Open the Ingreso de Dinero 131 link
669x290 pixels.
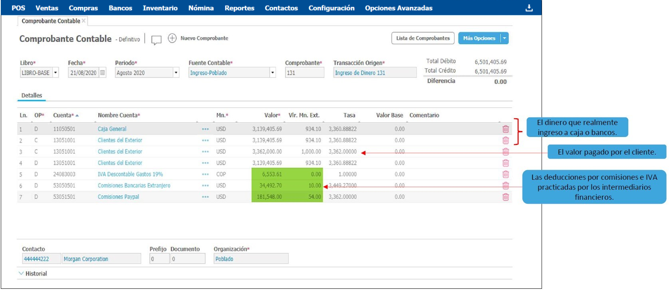[360, 73]
